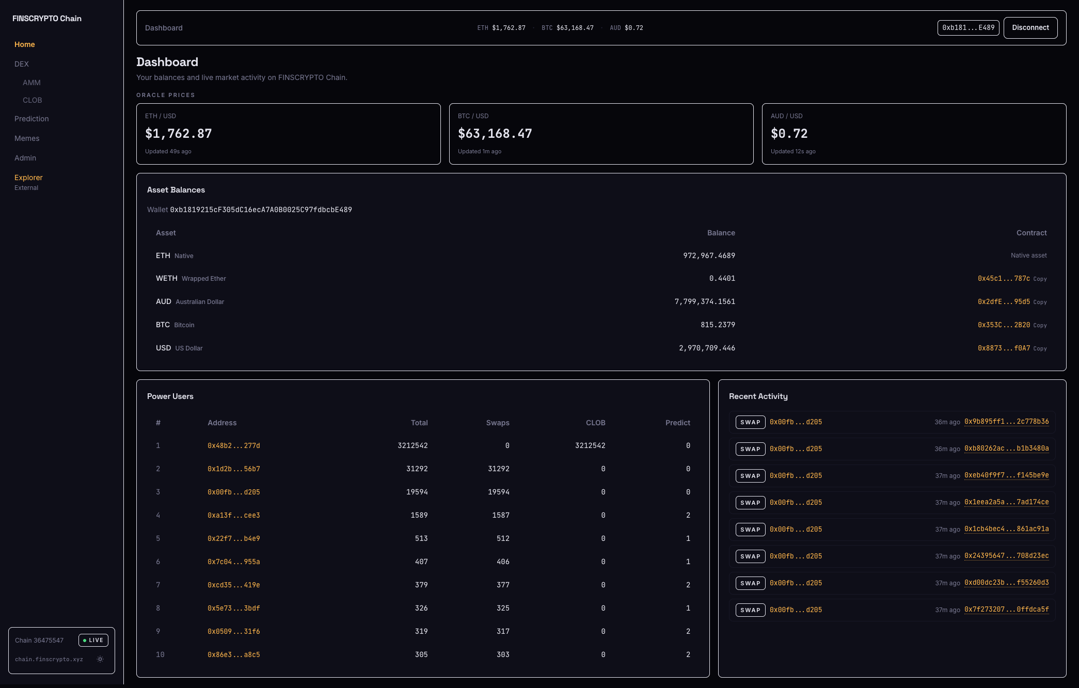Open BTC contract 0x353C...2B20
Screen dimensions: 1079x688
pyautogui.click(x=1004, y=325)
